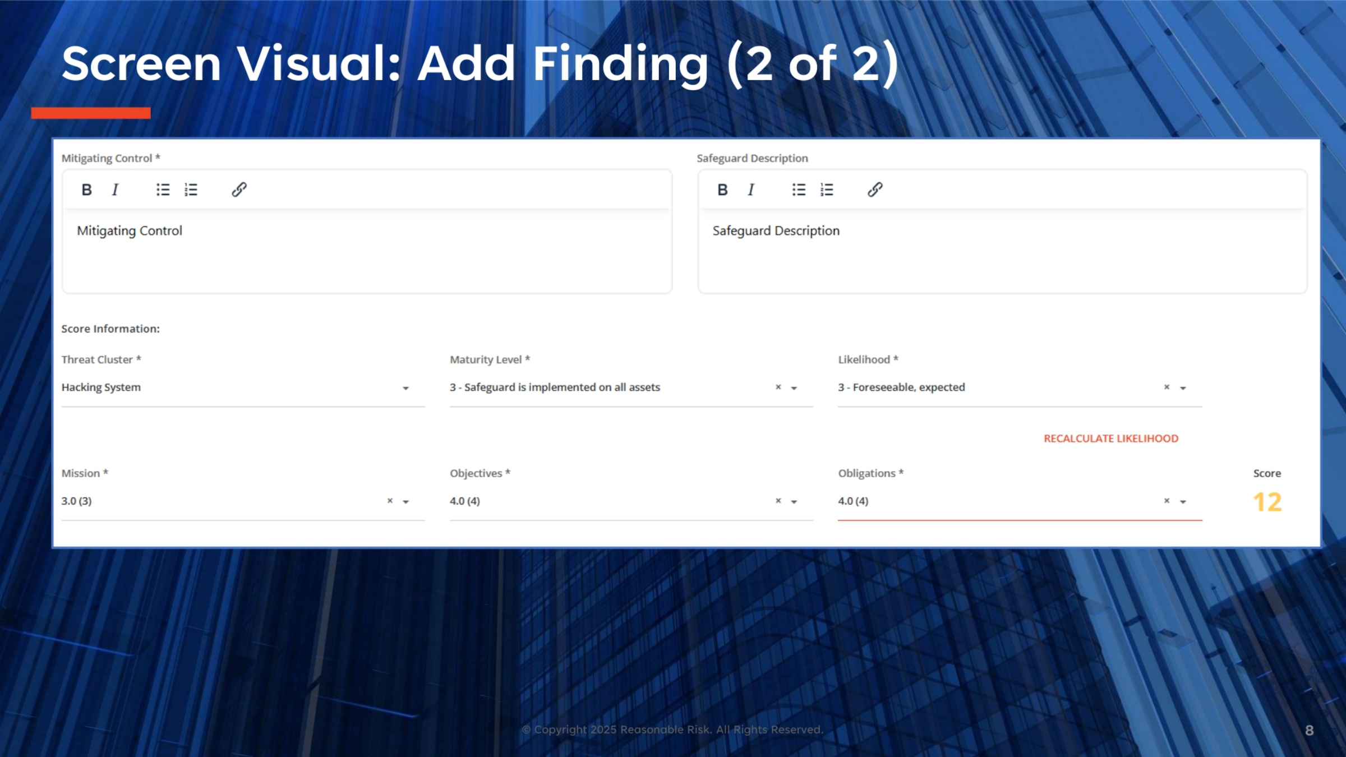This screenshot has height=757, width=1346.
Task: Expand the Likelihood dropdown arrow
Action: point(1183,388)
